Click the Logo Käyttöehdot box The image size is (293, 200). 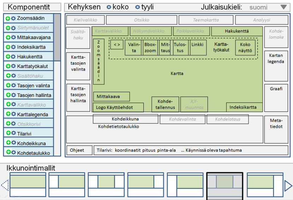click(x=118, y=107)
